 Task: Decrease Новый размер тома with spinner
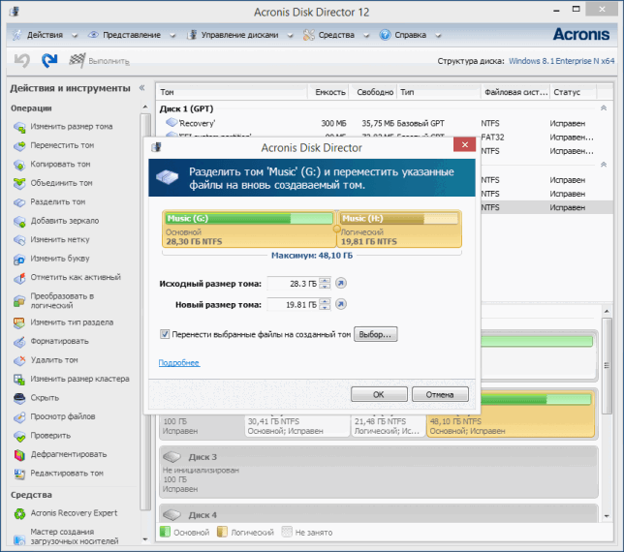point(325,307)
